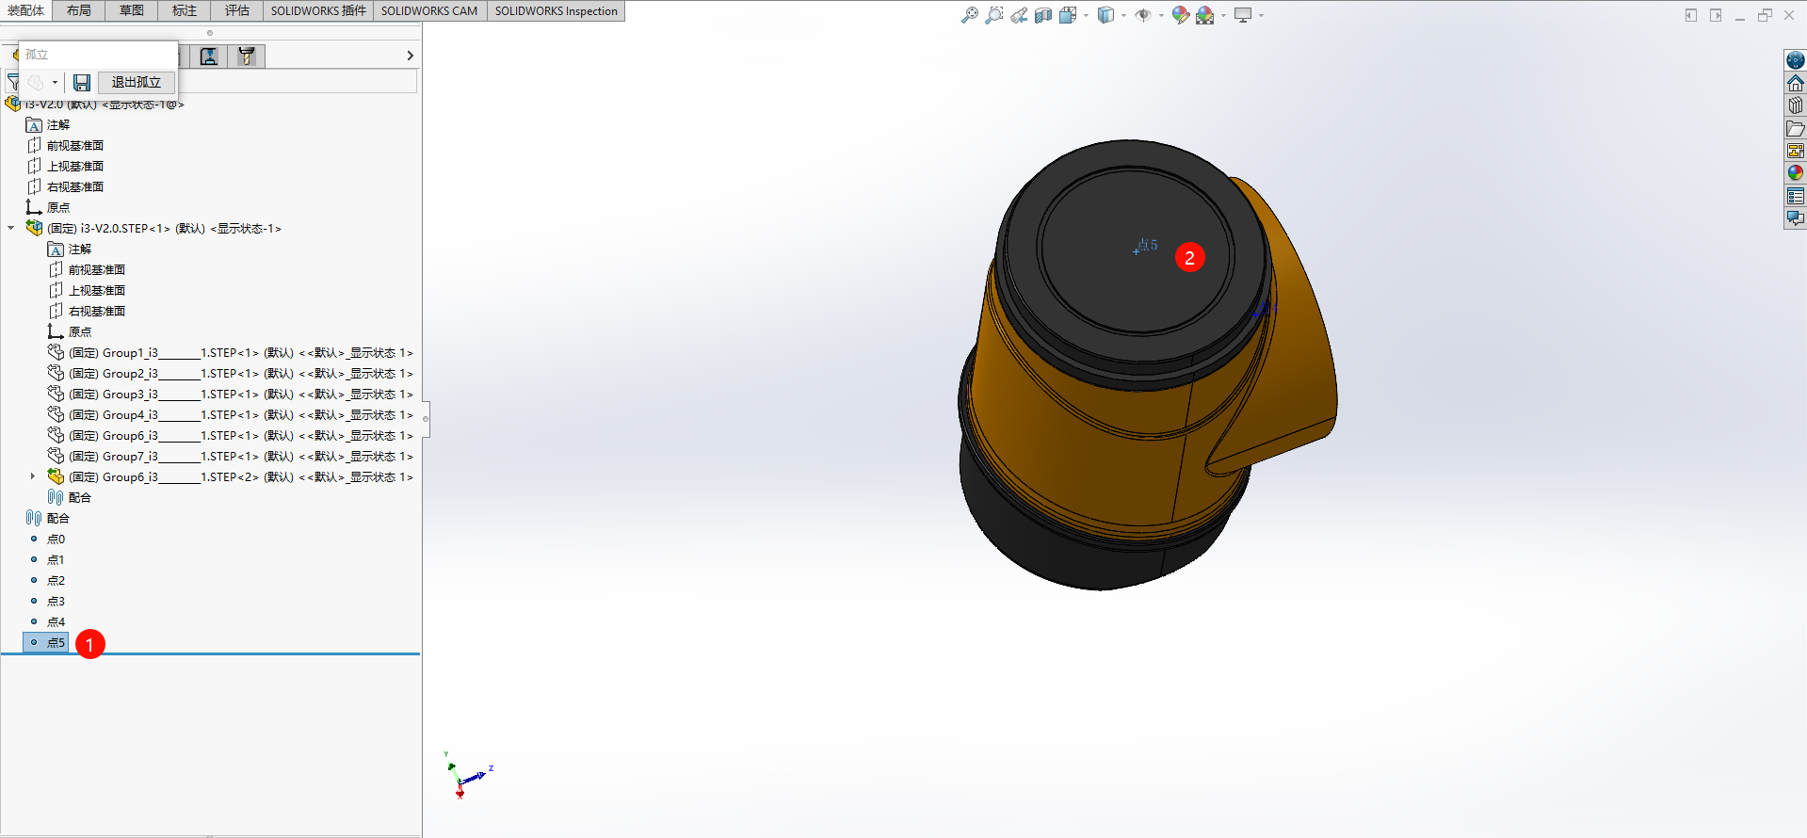The height and width of the screenshot is (838, 1807).
Task: Click the View Orientation cube icon
Action: pos(1068,15)
